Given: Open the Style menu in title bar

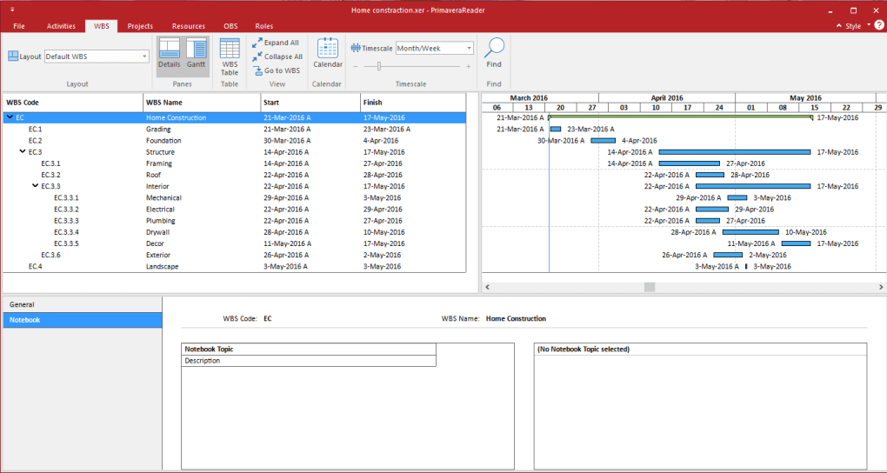Looking at the screenshot, I should tap(852, 26).
